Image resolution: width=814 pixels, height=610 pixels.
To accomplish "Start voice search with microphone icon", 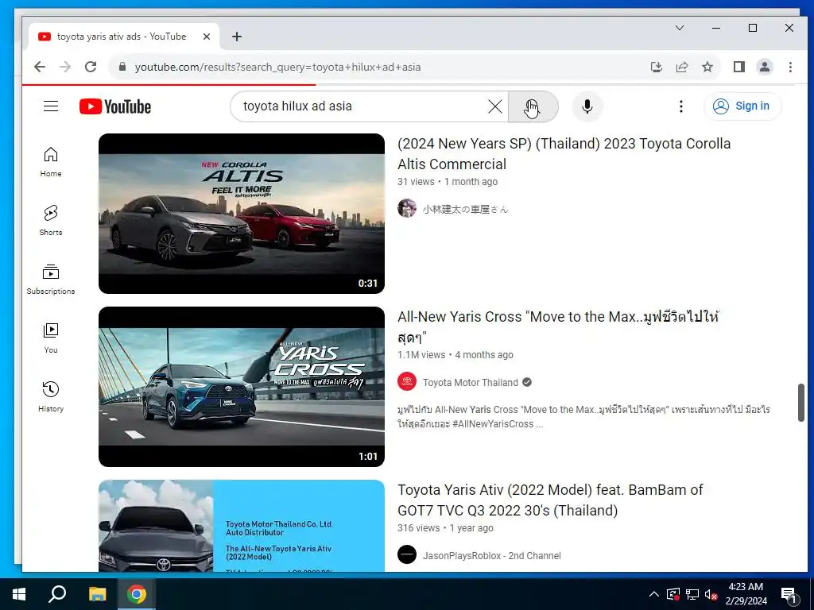I will click(587, 106).
